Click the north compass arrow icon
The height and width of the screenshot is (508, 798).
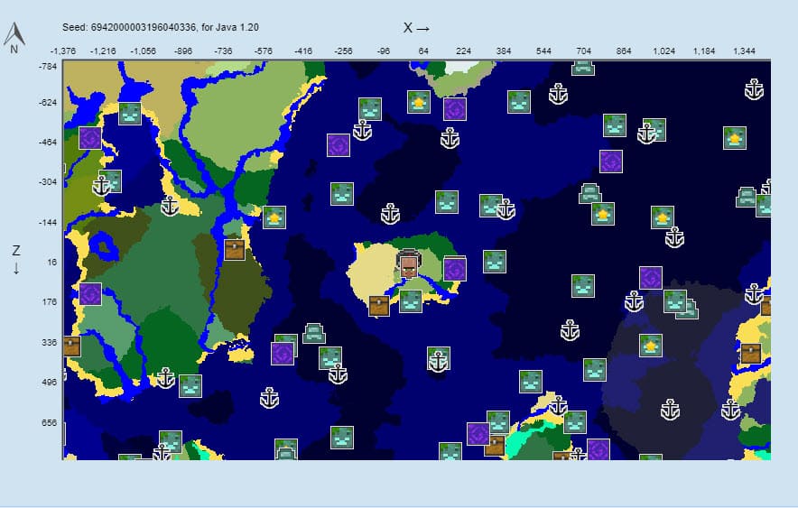pos(14,38)
